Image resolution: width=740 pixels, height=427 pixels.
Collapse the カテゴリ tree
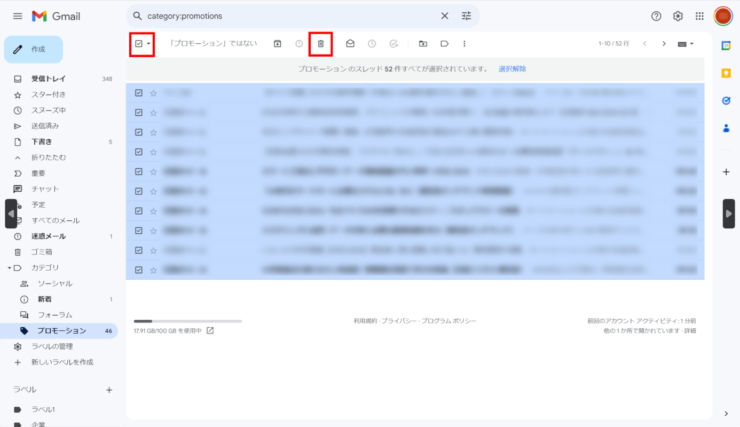tap(10, 268)
